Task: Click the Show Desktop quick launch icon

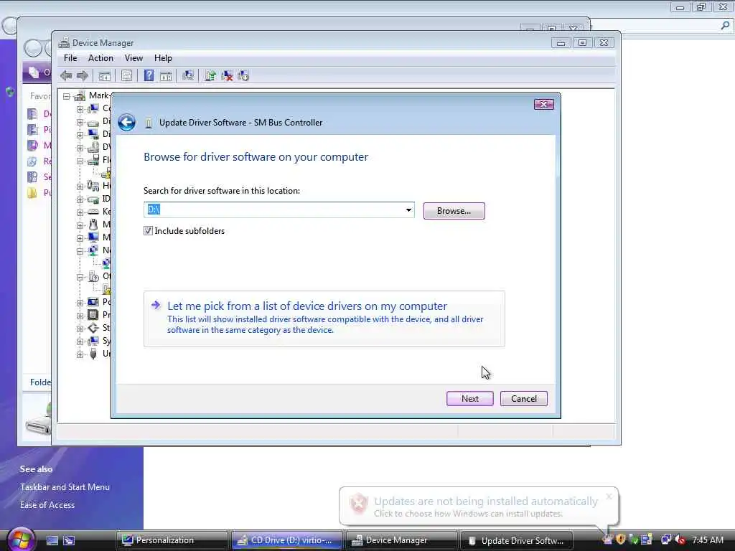Action: tap(52, 540)
